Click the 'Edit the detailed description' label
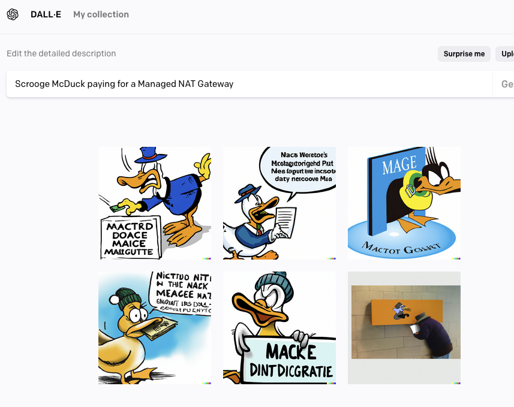 point(61,53)
